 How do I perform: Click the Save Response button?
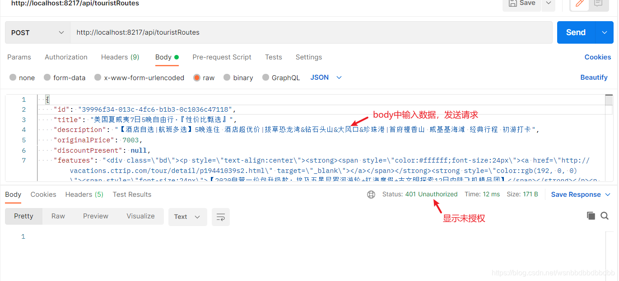tap(576, 195)
